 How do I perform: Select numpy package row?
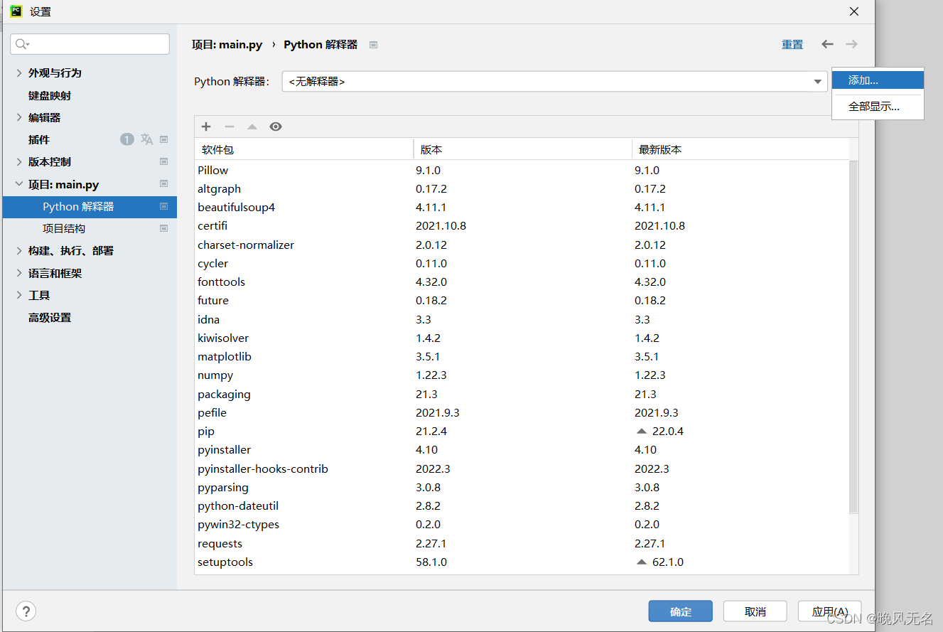(522, 375)
